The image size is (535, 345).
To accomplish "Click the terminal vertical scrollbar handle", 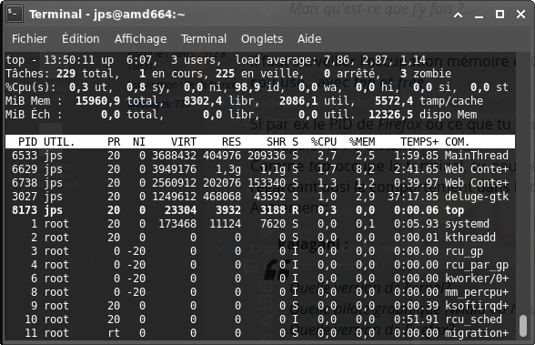I will [x=523, y=326].
